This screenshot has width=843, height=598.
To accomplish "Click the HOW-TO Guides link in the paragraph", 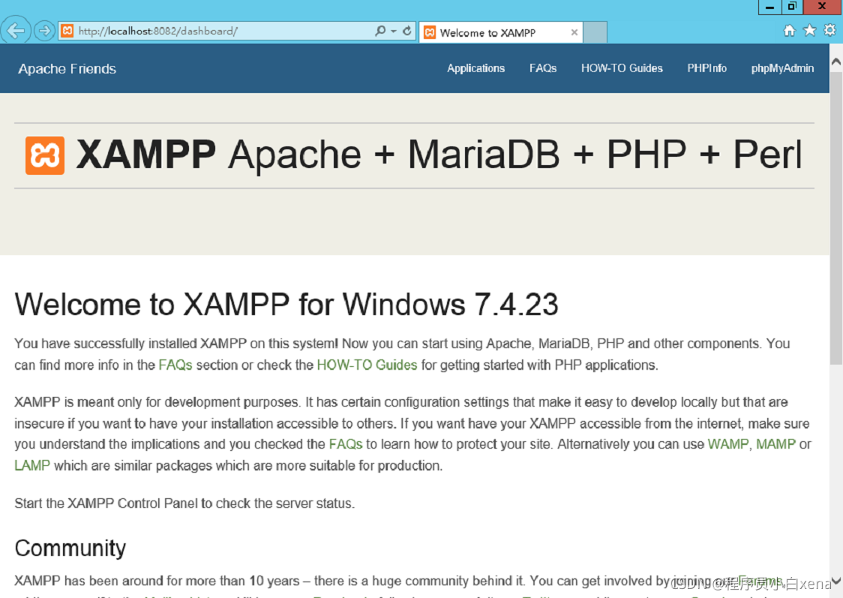I will pyautogui.click(x=367, y=365).
